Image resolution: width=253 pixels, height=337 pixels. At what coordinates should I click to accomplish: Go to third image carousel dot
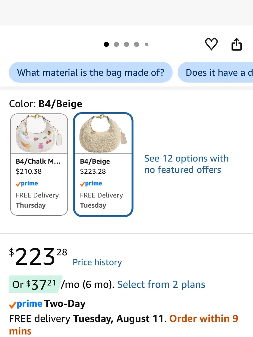click(x=126, y=44)
